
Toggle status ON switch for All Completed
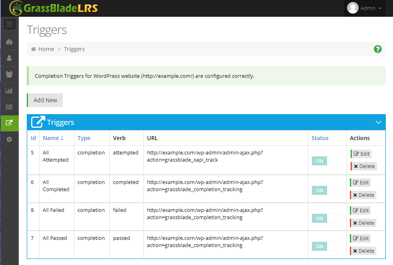point(327,190)
